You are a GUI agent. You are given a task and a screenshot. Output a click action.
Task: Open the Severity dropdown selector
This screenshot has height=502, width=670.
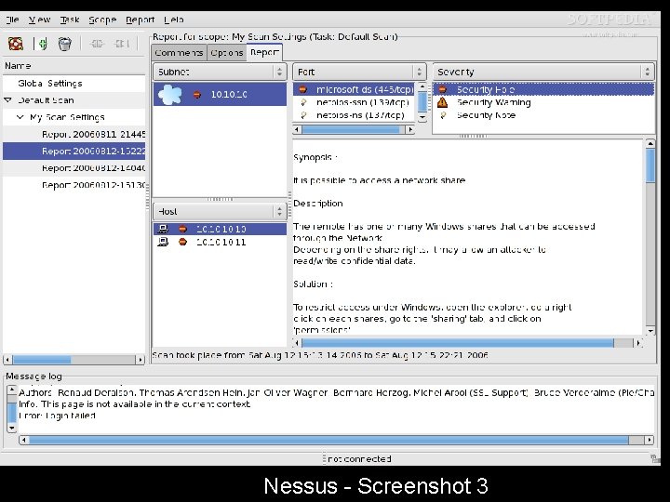pos(543,72)
